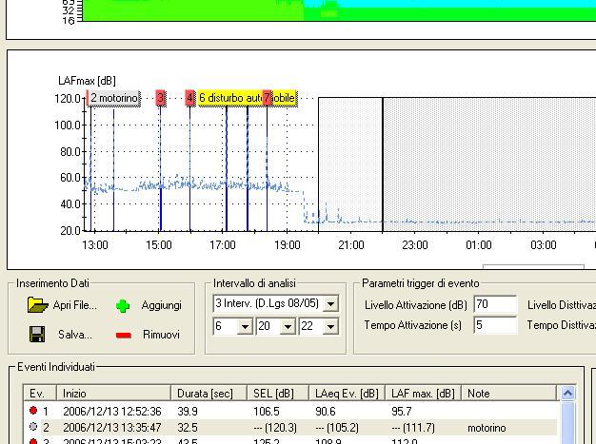
Task: Open a file with the Apri File folder icon
Action: tap(38, 305)
